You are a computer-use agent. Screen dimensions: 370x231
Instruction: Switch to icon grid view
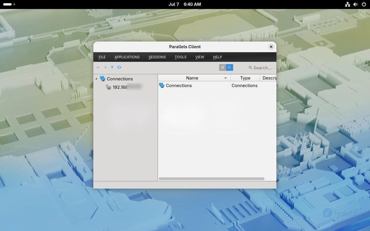click(222, 67)
